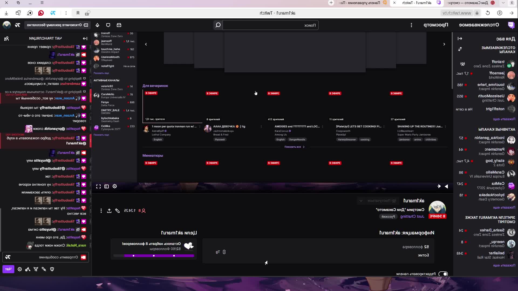Screen dimensions: 518x291
Task: Open akfmaru1 channel name link
Action: (414, 201)
